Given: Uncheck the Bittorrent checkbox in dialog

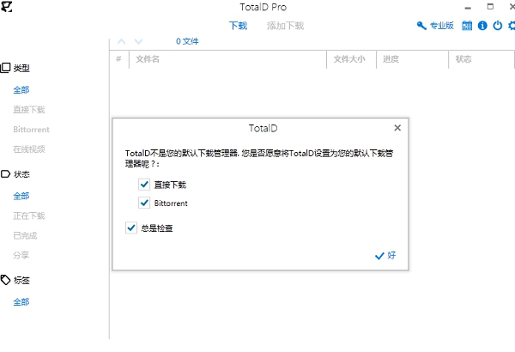Looking at the screenshot, I should [x=144, y=203].
